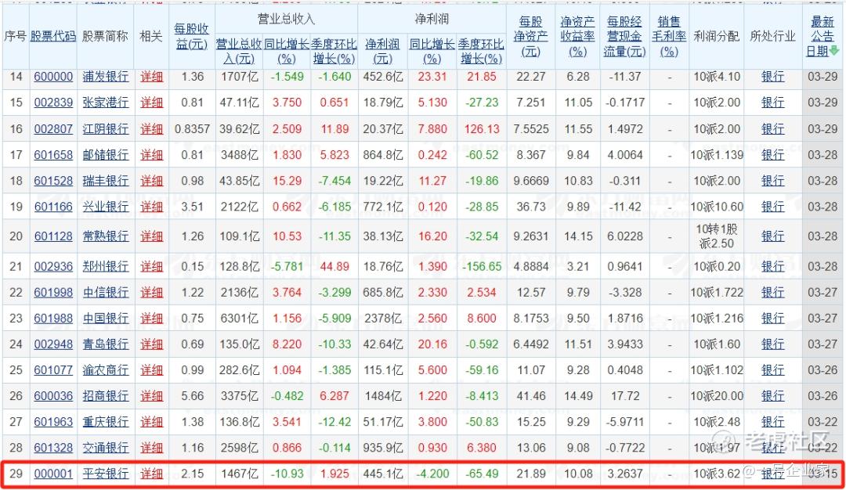Open 张家港行 stock name link
This screenshot has width=846, height=490.
point(105,103)
